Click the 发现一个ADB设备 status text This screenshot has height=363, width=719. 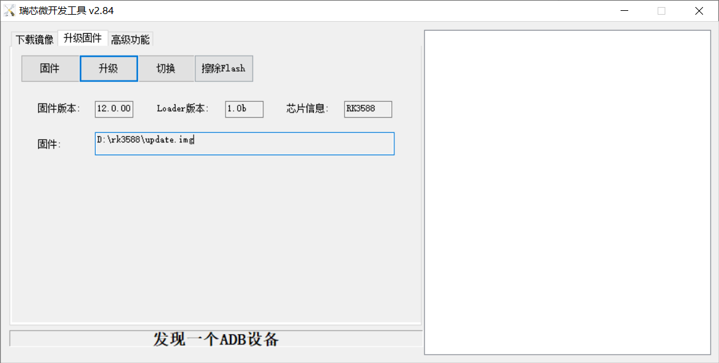pyautogui.click(x=216, y=339)
